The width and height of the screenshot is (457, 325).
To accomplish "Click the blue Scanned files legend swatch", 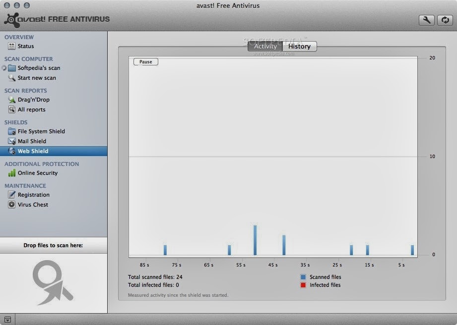I will coord(303,277).
